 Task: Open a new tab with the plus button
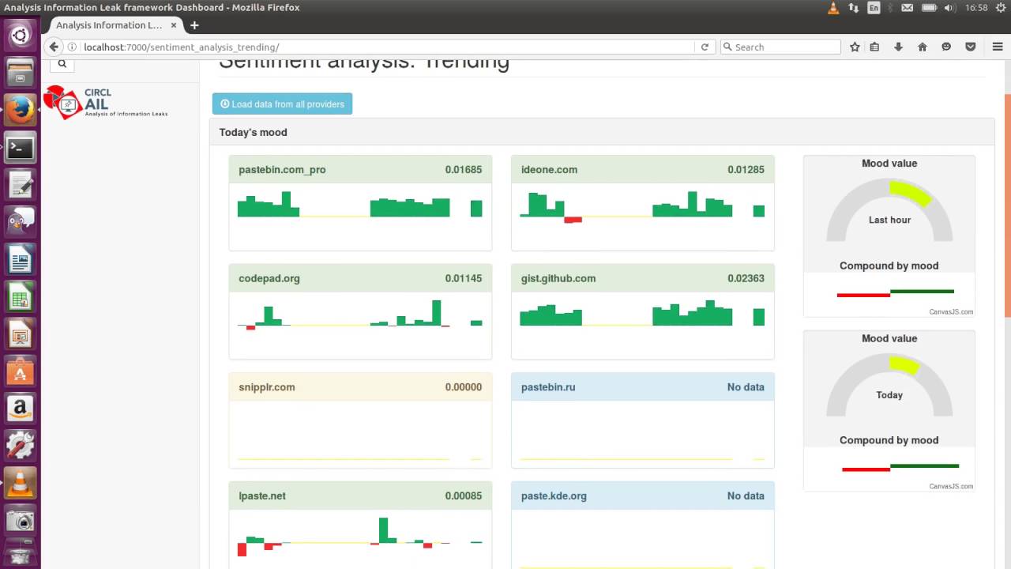pos(194,25)
